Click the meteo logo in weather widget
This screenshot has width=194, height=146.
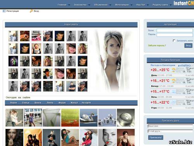pos(185,65)
